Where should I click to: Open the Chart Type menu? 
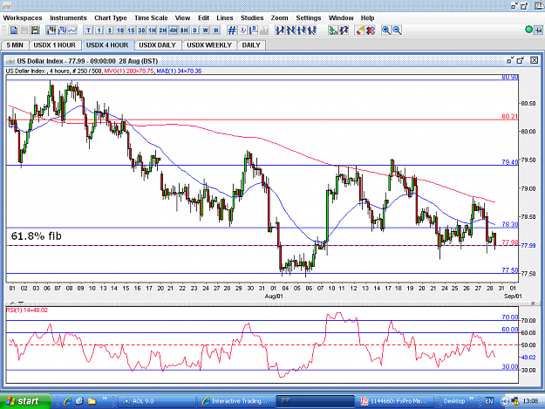(111, 18)
